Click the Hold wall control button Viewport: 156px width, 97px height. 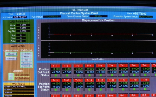(27, 60)
